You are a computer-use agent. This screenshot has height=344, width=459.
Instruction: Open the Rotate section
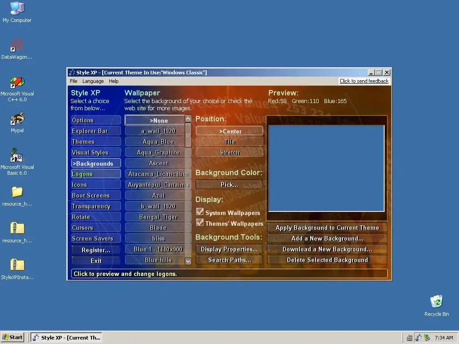(96, 217)
